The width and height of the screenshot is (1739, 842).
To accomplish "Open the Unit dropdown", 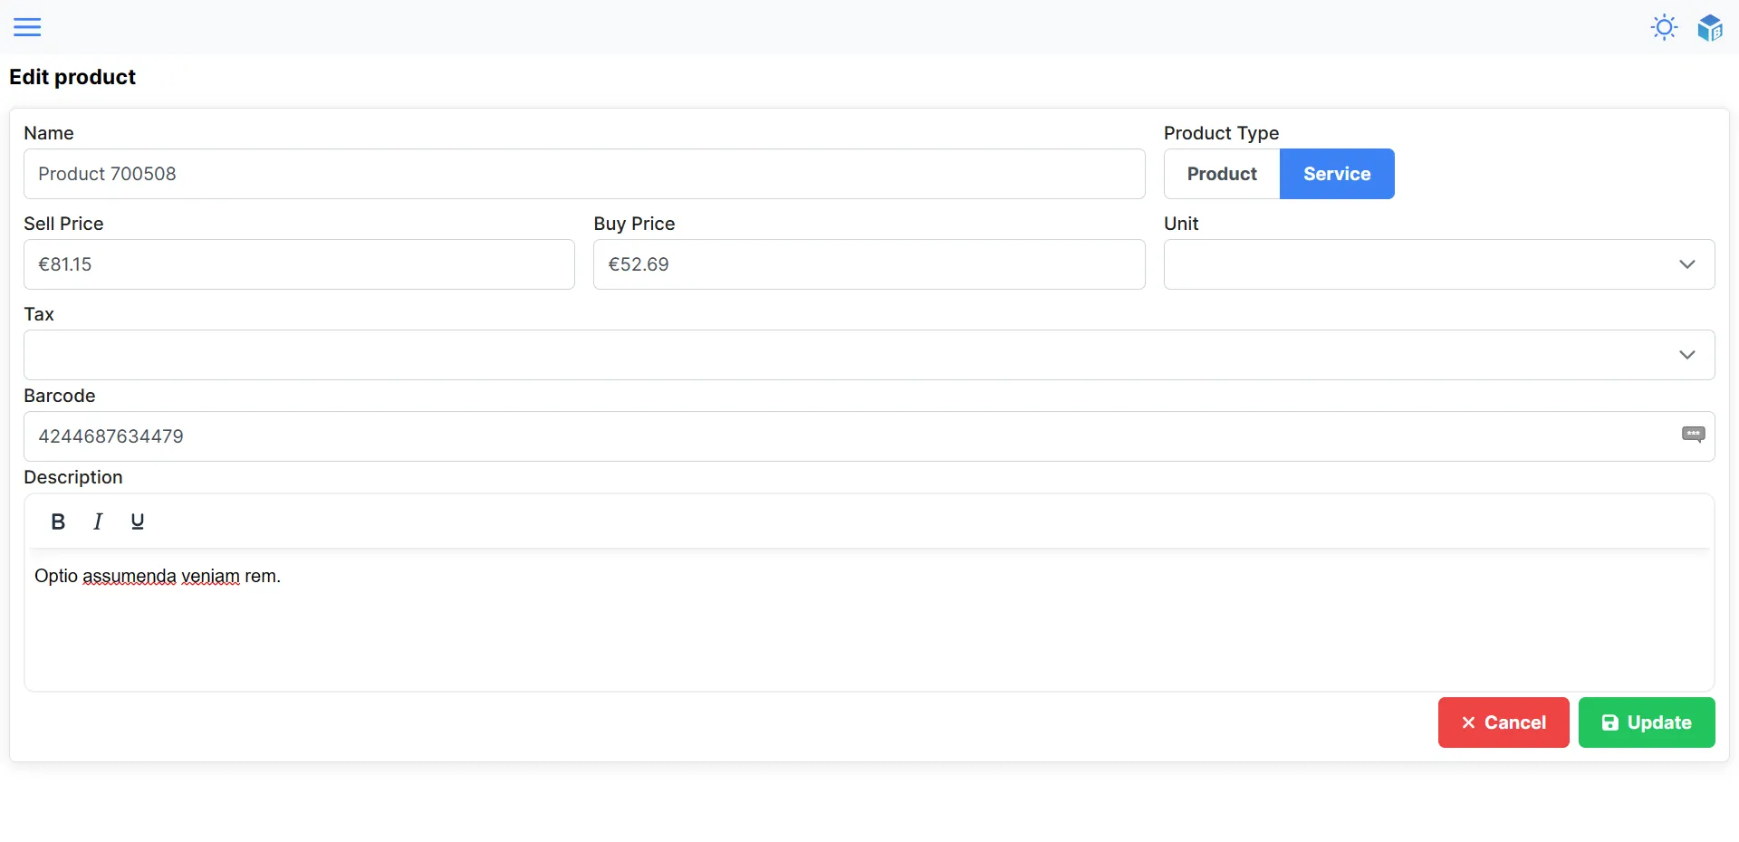I will pos(1438,264).
